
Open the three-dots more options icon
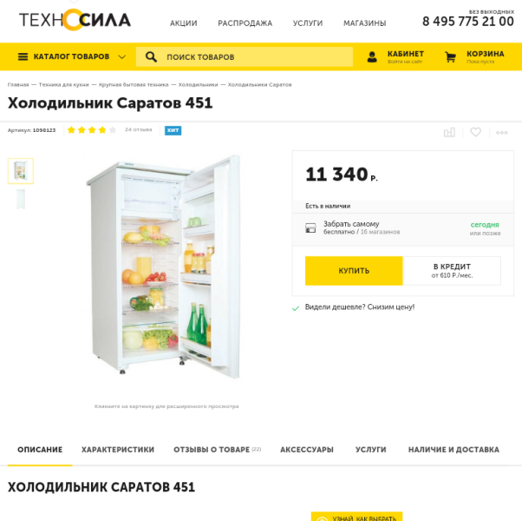tap(502, 133)
